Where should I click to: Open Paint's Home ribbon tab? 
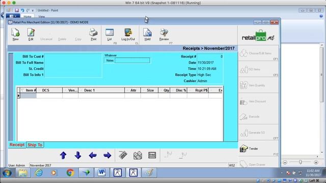pos(28,16)
